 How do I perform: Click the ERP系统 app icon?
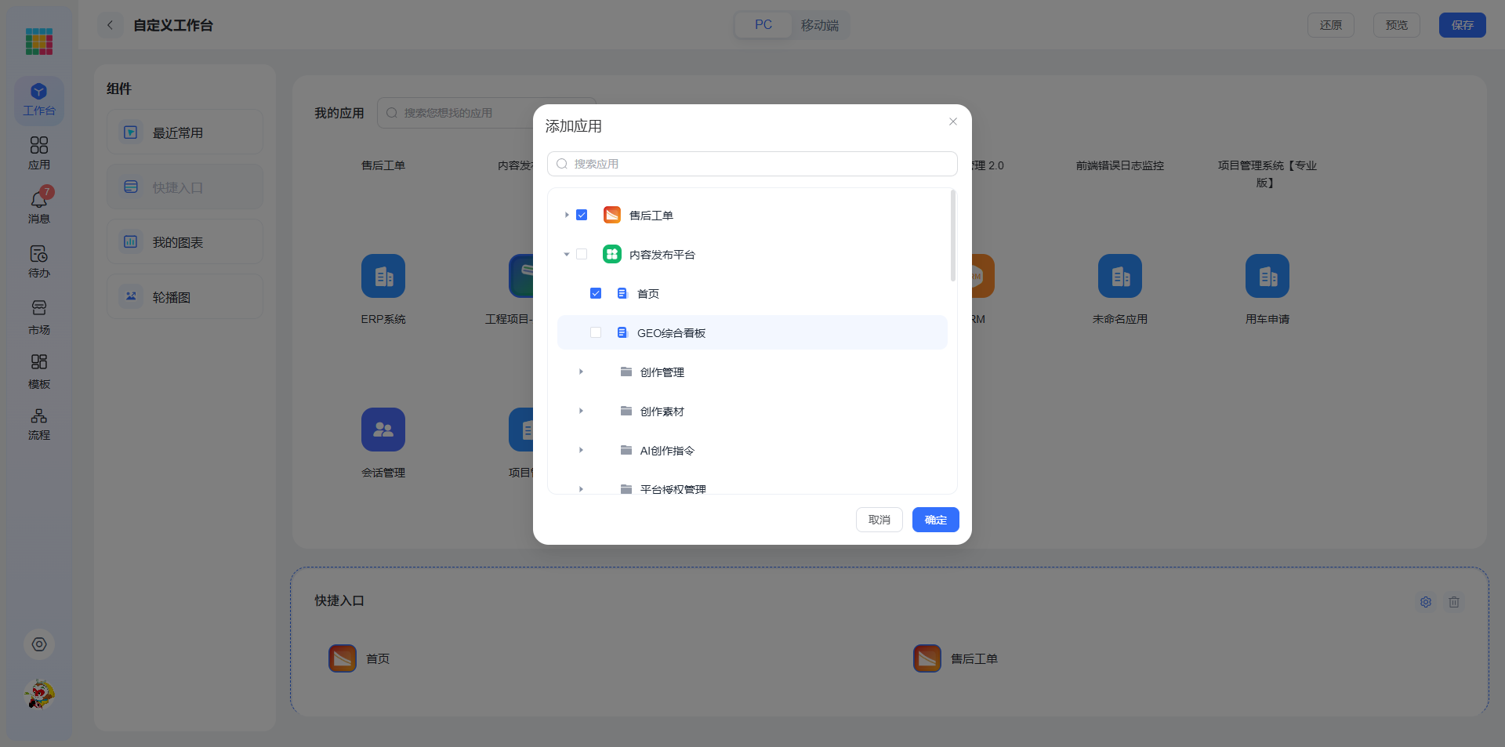pos(383,276)
